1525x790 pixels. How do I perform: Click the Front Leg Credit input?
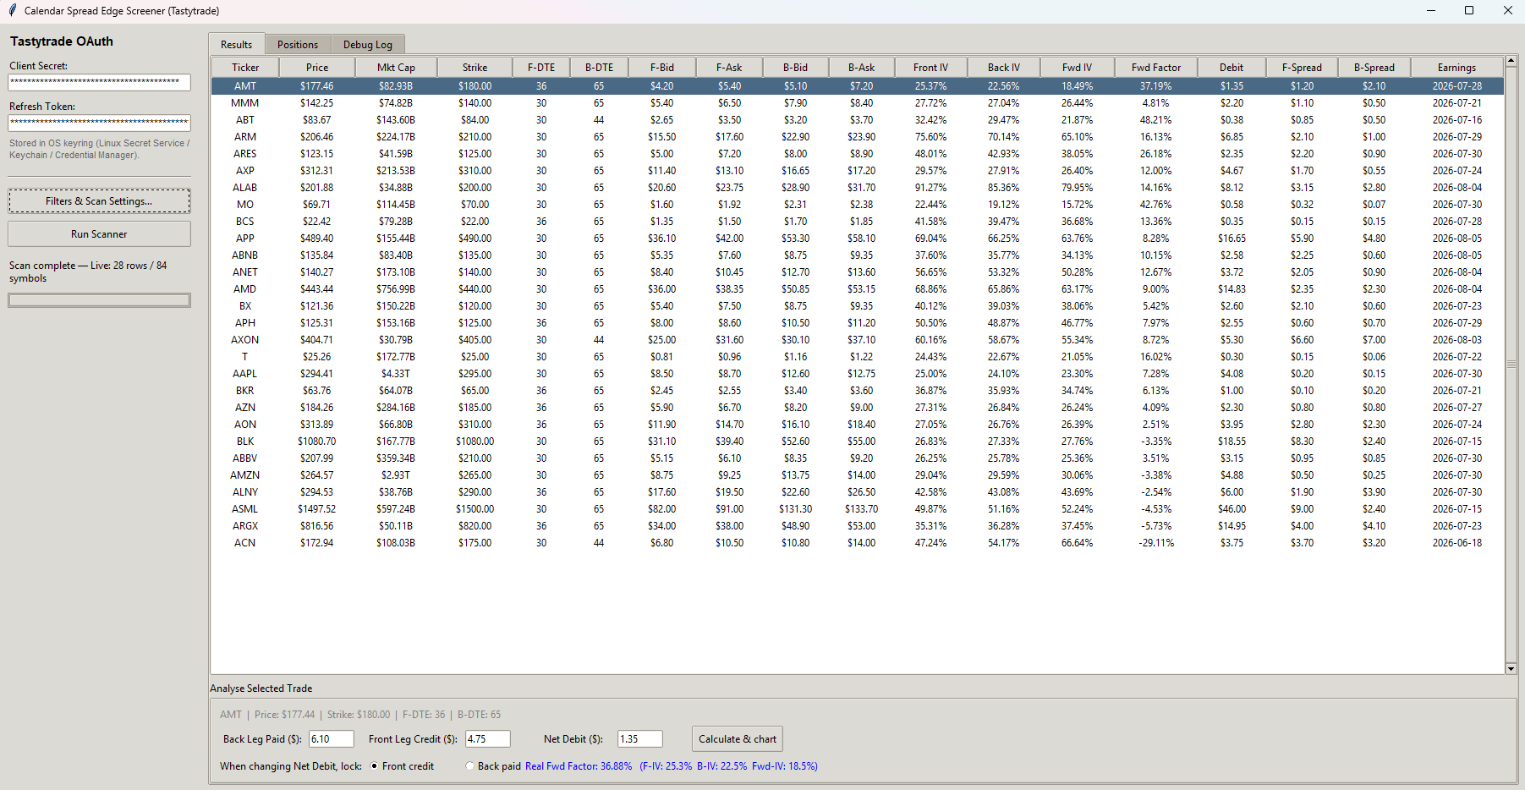[488, 739]
